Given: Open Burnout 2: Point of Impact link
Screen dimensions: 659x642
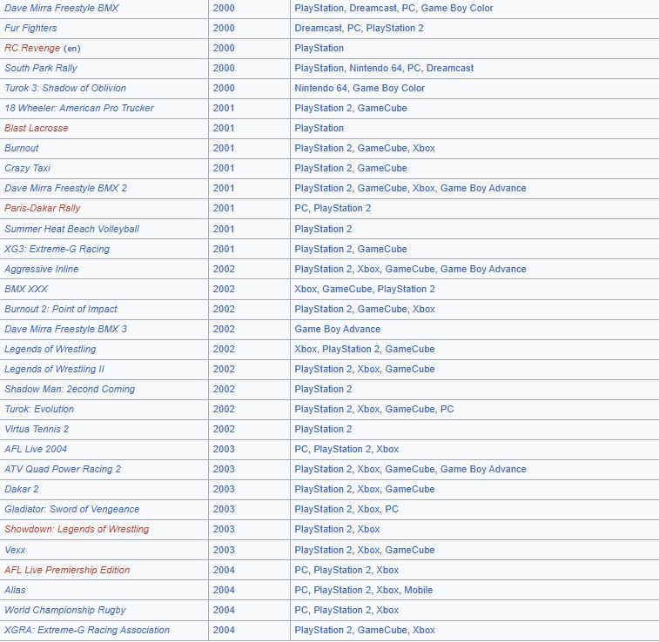Looking at the screenshot, I should point(61,309).
